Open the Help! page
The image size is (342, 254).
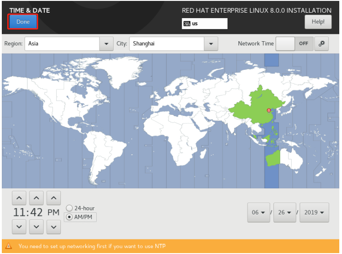(318, 22)
